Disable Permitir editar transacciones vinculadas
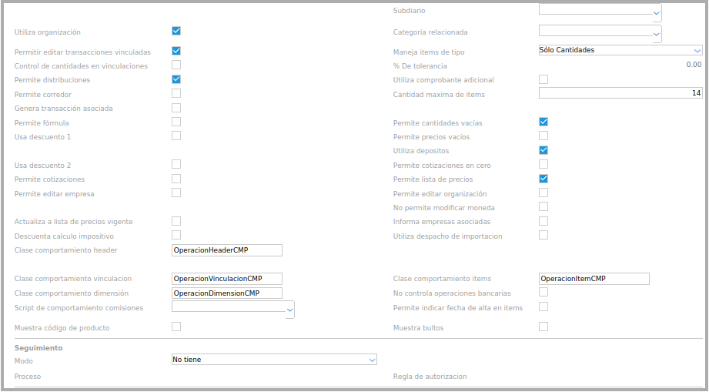Screen dimensions: 709x392 click(x=176, y=51)
